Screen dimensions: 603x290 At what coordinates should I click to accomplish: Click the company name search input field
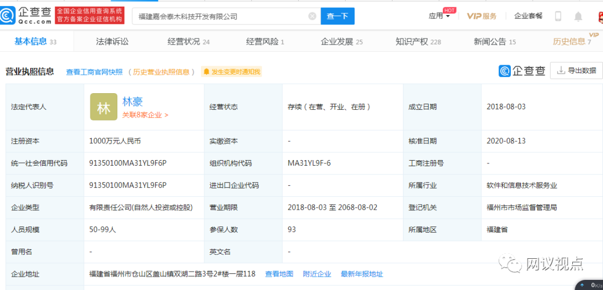(221, 16)
